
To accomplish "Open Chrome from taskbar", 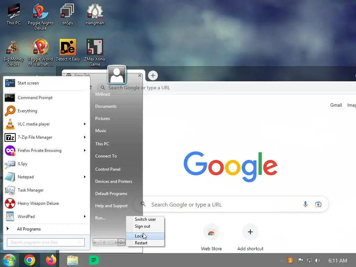I will click(x=30, y=260).
